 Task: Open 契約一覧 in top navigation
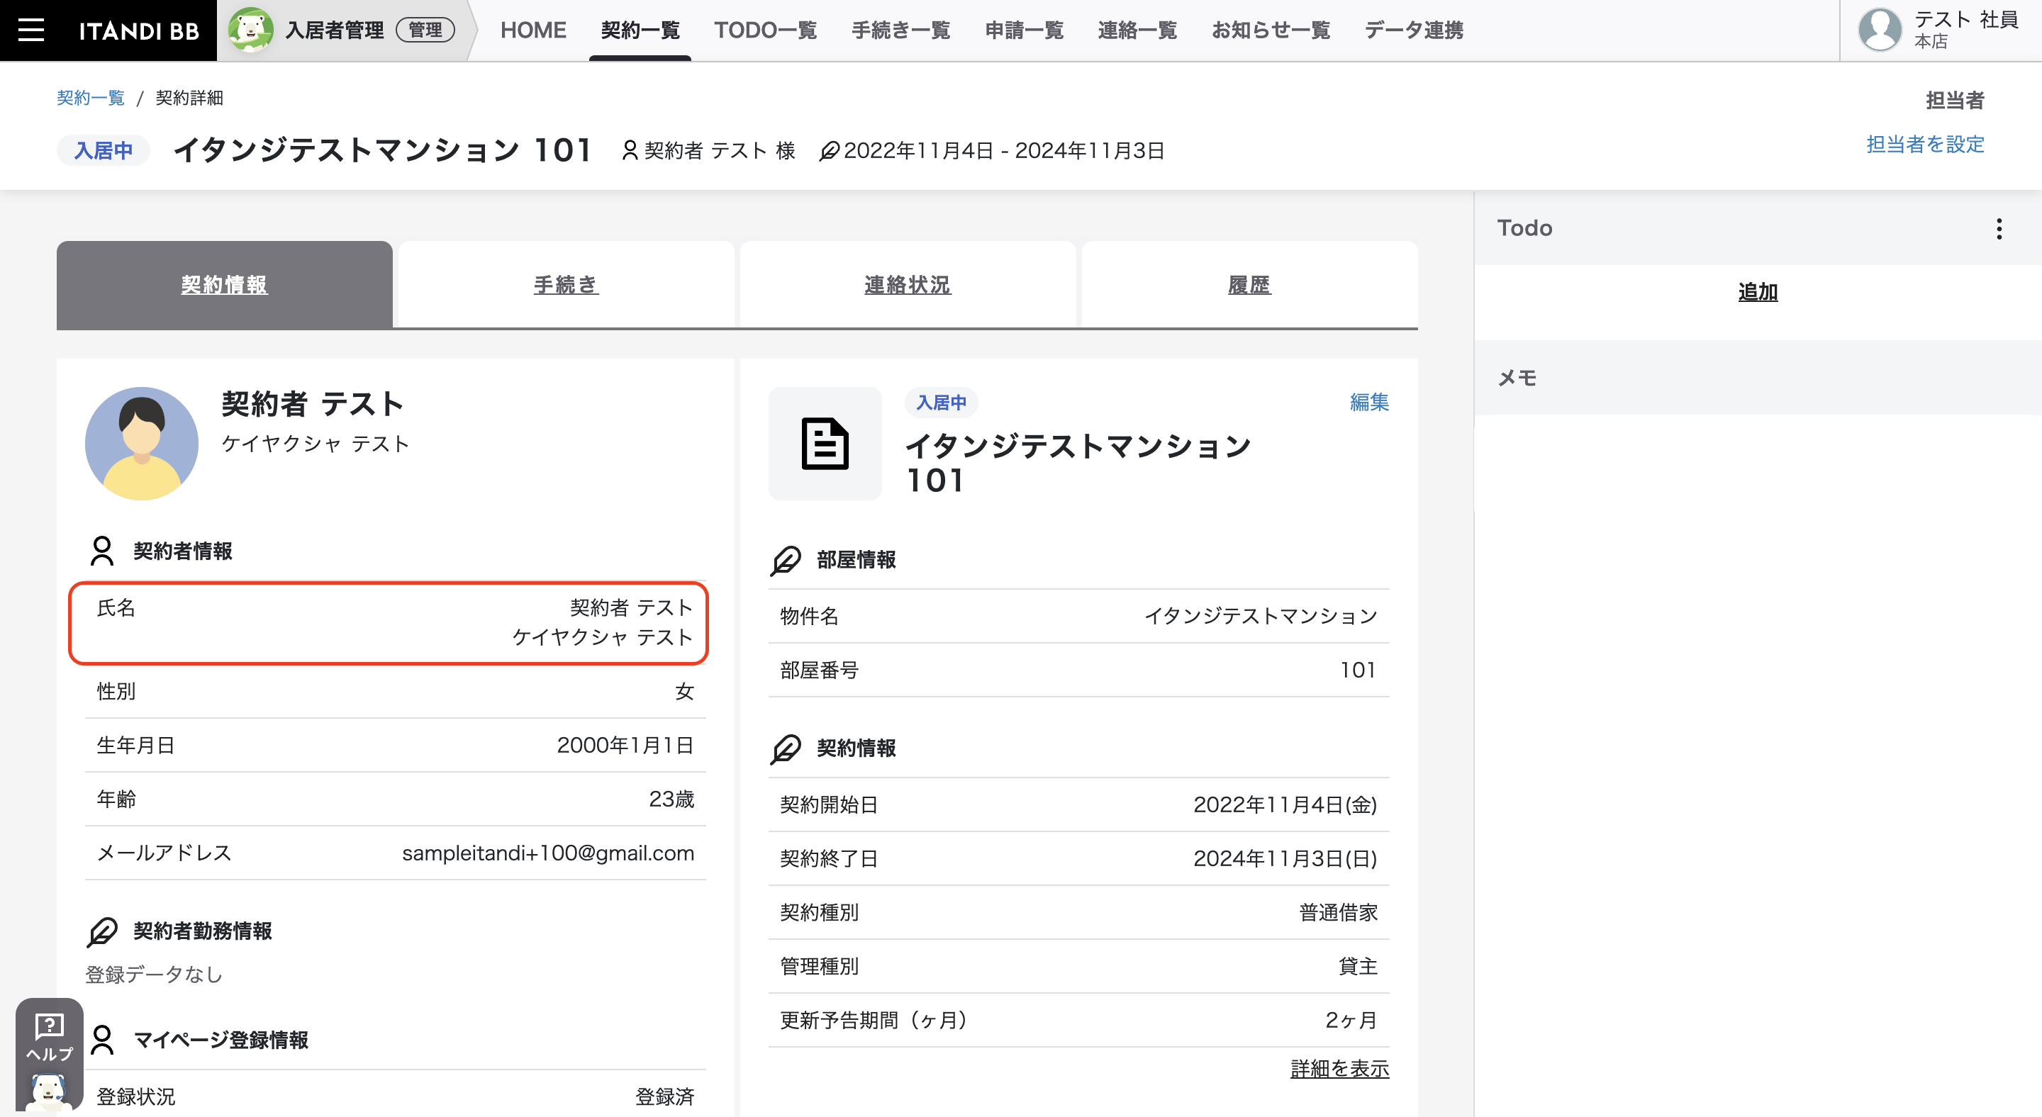click(x=640, y=30)
